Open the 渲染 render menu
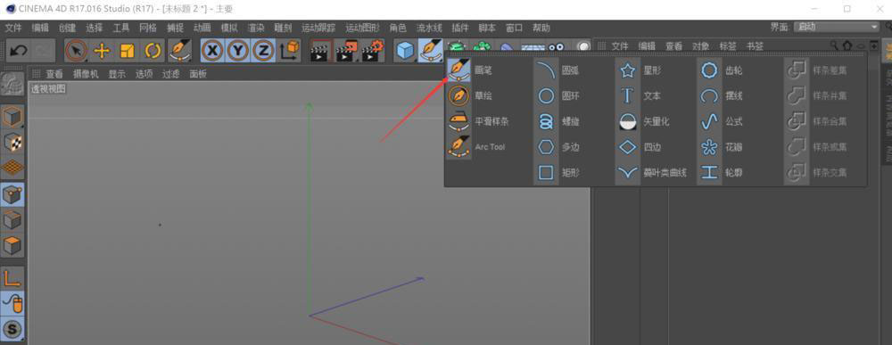The width and height of the screenshot is (892, 345). tap(256, 28)
